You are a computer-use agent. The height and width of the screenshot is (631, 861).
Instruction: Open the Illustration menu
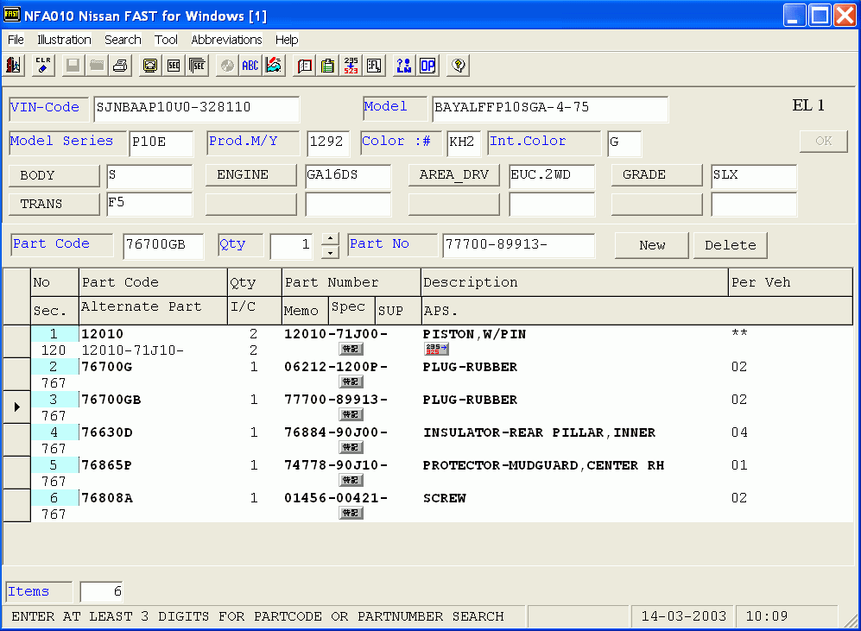pos(64,40)
